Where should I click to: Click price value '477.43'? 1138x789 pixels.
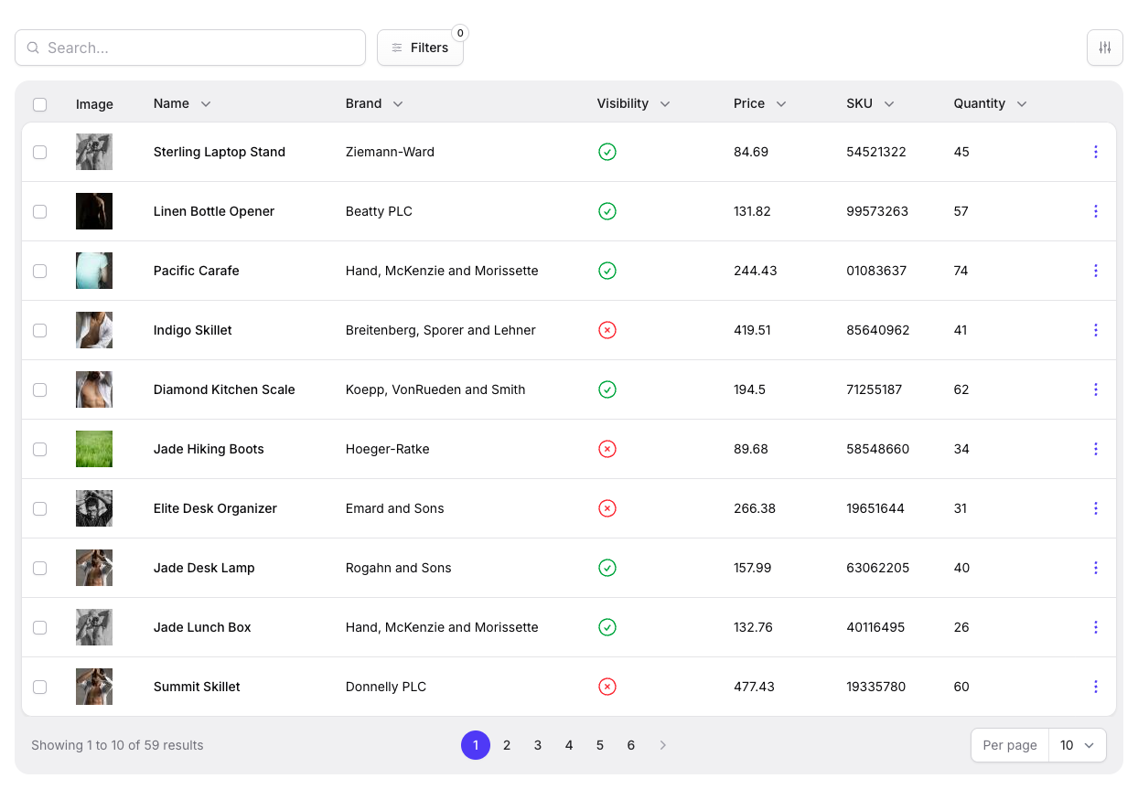754,687
